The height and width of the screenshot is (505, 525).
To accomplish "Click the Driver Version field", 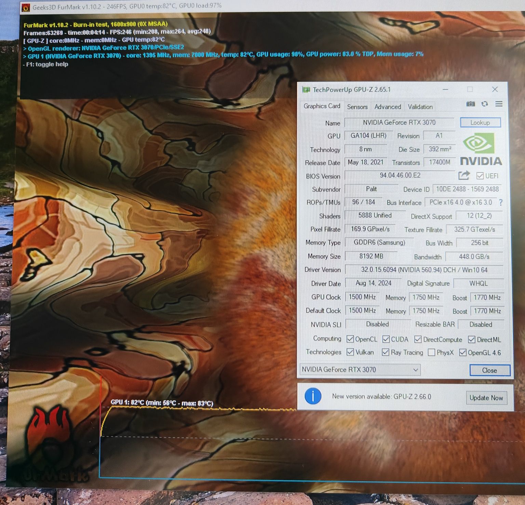I will coord(424,270).
